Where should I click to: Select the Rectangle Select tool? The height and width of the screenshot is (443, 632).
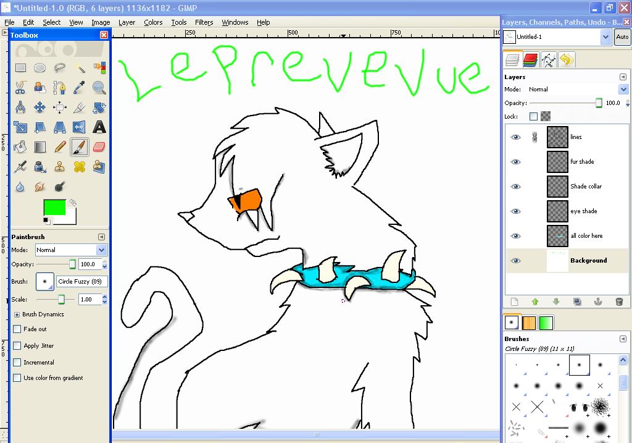[x=20, y=67]
